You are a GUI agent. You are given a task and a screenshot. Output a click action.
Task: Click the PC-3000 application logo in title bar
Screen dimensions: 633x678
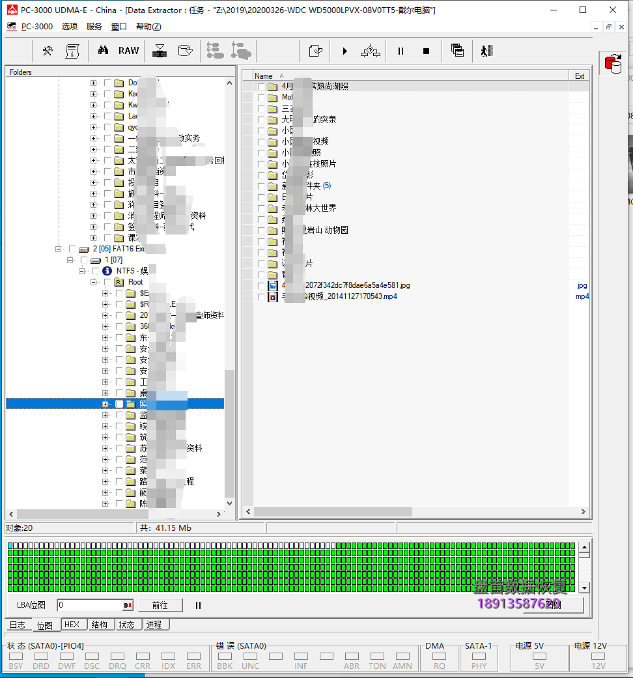12,10
